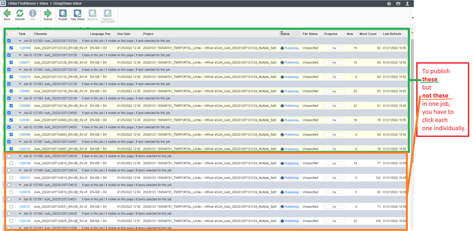Uncheck the checkbox for task 1320066

(11, 48)
